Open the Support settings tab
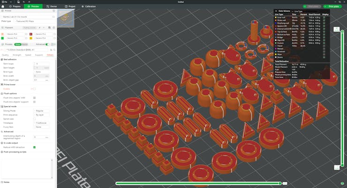Viewport: 347px width, 188px height. [x=39, y=55]
